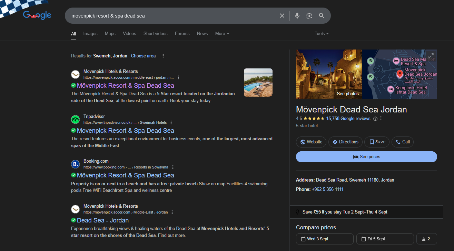Click the hotel Website button
The height and width of the screenshot is (251, 454).
click(311, 142)
